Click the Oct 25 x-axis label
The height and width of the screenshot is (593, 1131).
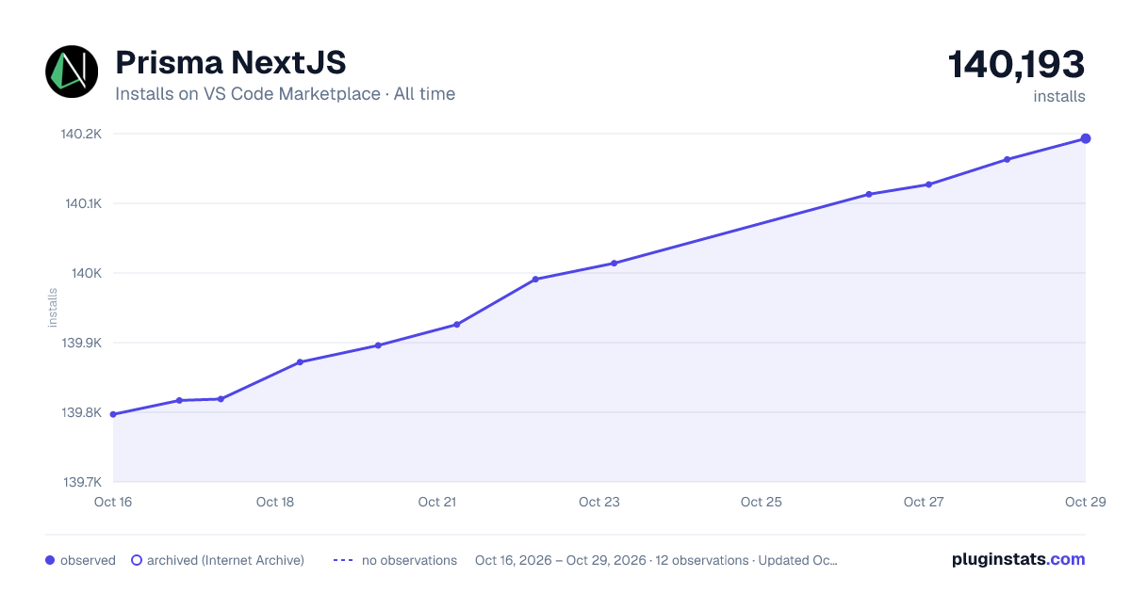click(762, 502)
